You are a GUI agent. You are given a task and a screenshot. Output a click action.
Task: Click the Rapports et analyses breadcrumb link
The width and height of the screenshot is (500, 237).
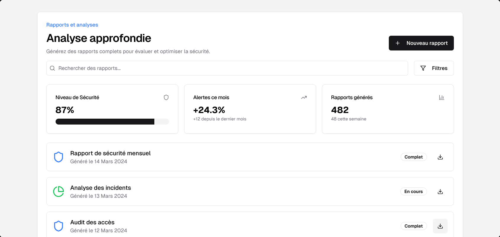pos(72,25)
